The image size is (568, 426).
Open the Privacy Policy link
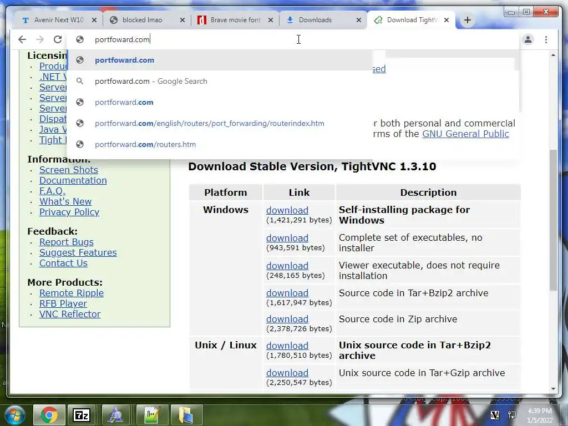(69, 212)
